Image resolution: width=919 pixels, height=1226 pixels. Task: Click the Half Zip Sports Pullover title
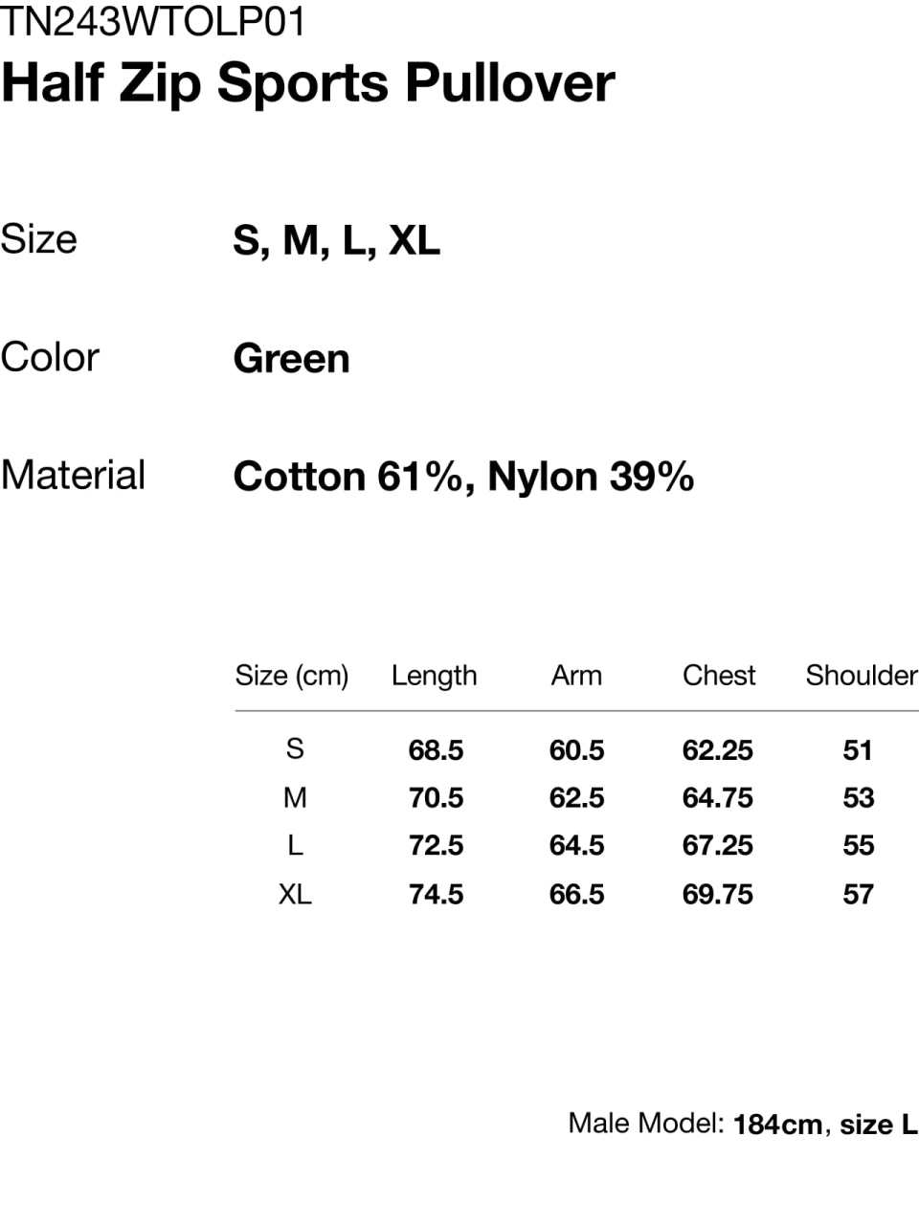[307, 82]
